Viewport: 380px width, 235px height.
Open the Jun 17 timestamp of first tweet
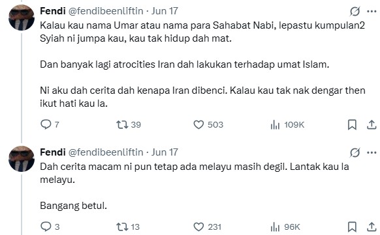pos(165,11)
